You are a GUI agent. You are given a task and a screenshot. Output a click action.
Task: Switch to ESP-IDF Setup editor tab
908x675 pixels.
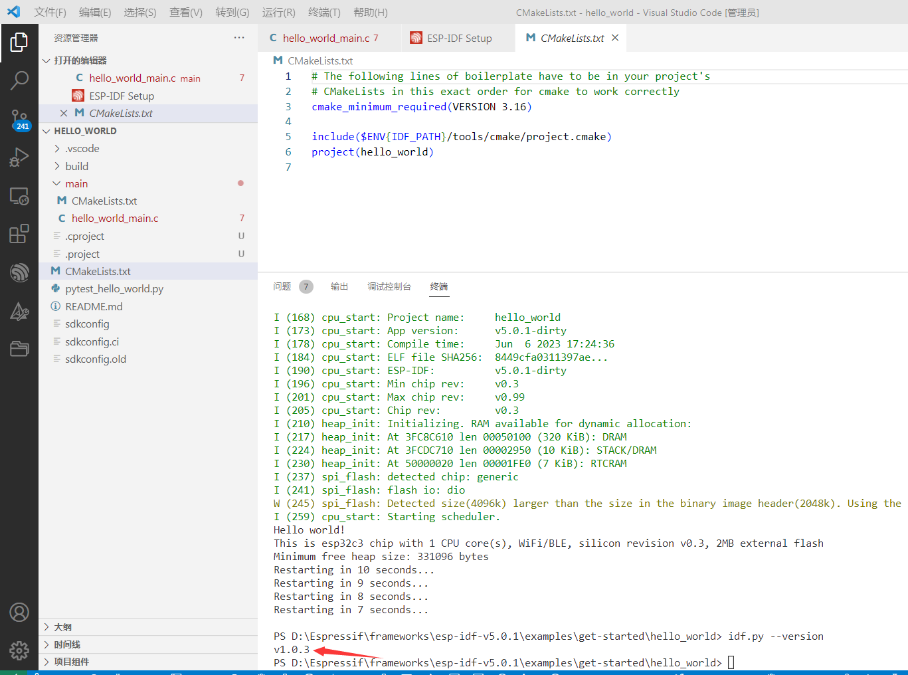[458, 38]
